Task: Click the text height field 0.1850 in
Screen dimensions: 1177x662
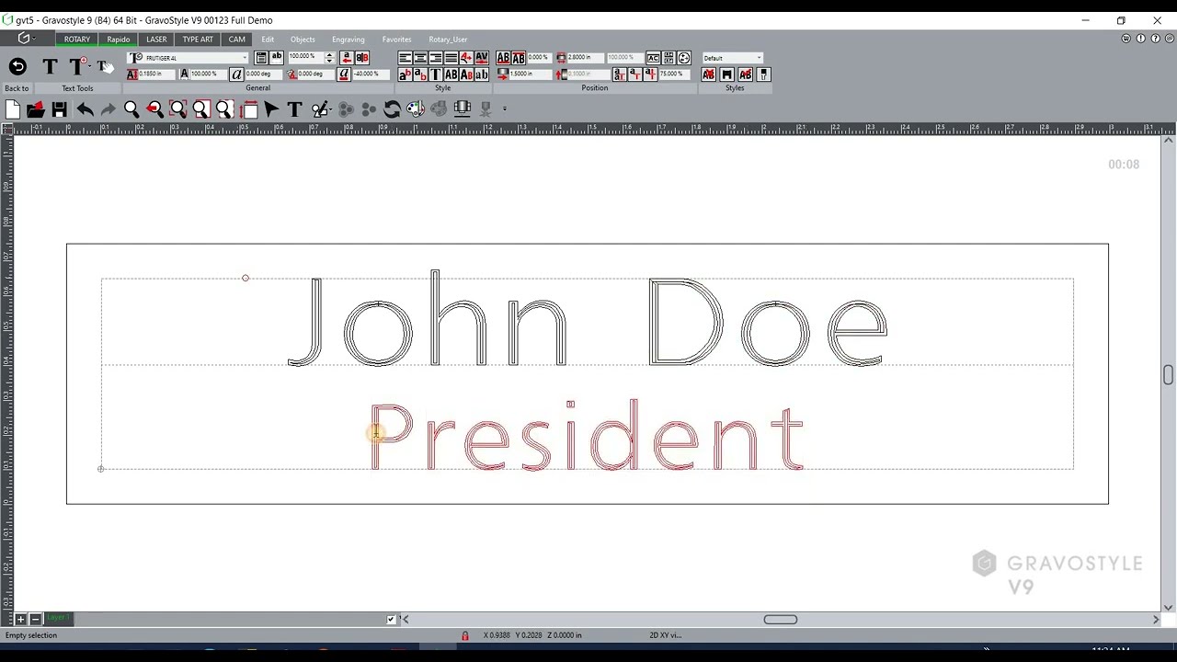Action: (x=155, y=74)
